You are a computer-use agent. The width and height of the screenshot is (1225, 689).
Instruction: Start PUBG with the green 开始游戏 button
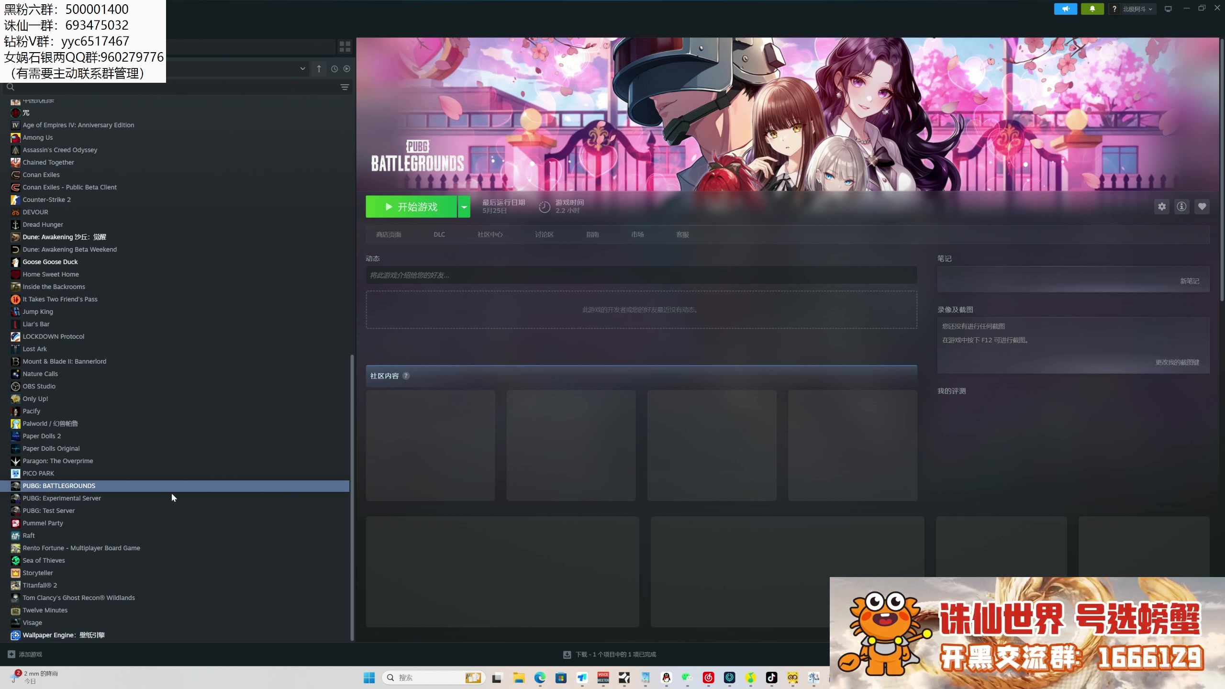pyautogui.click(x=411, y=207)
